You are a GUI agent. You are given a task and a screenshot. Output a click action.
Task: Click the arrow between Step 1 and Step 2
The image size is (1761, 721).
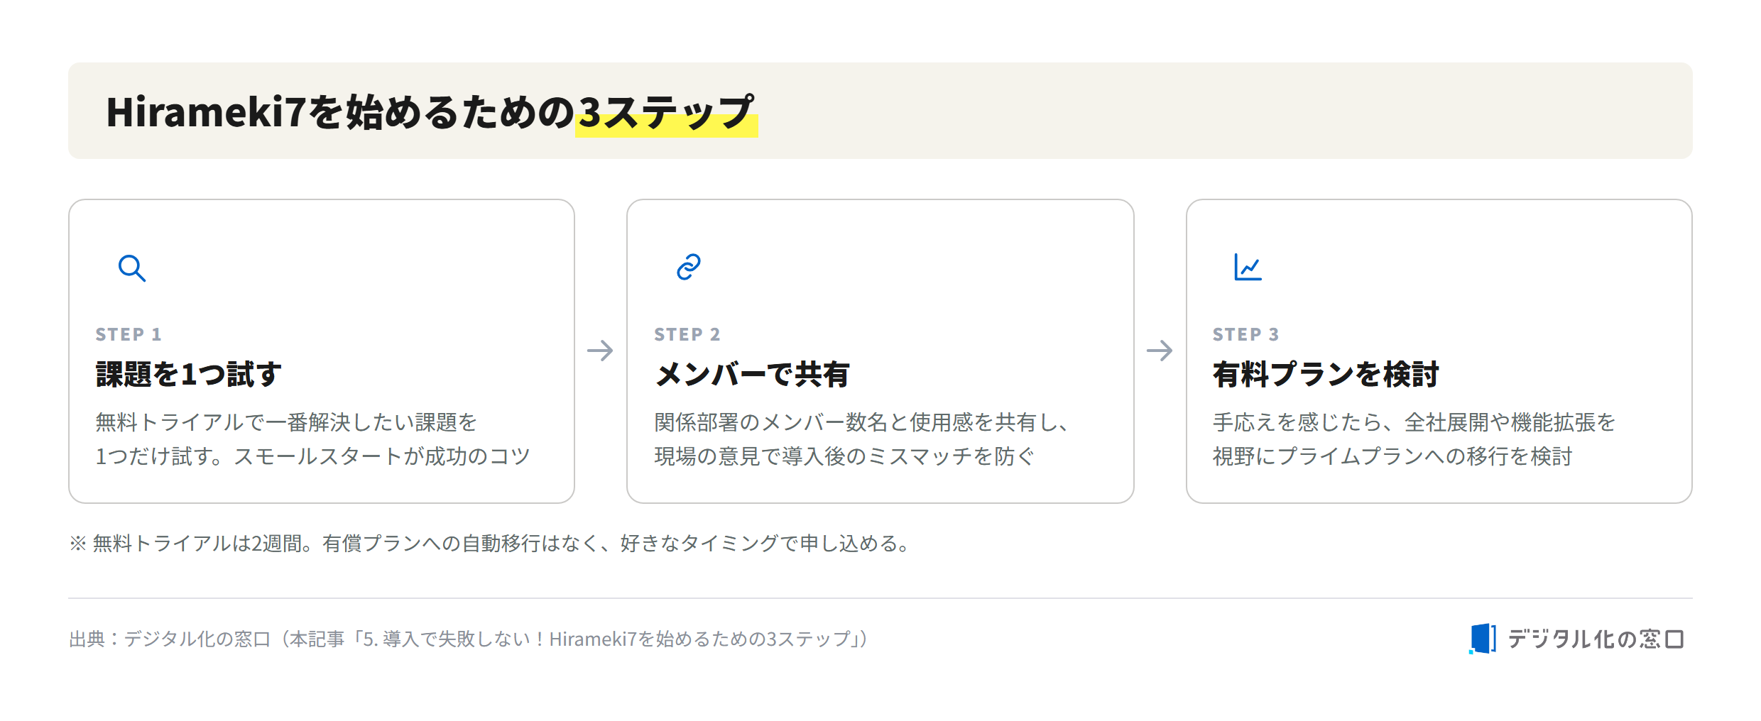pos(600,350)
